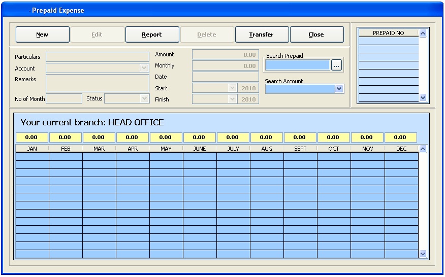Select the PREPAID NO column header

click(x=388, y=33)
